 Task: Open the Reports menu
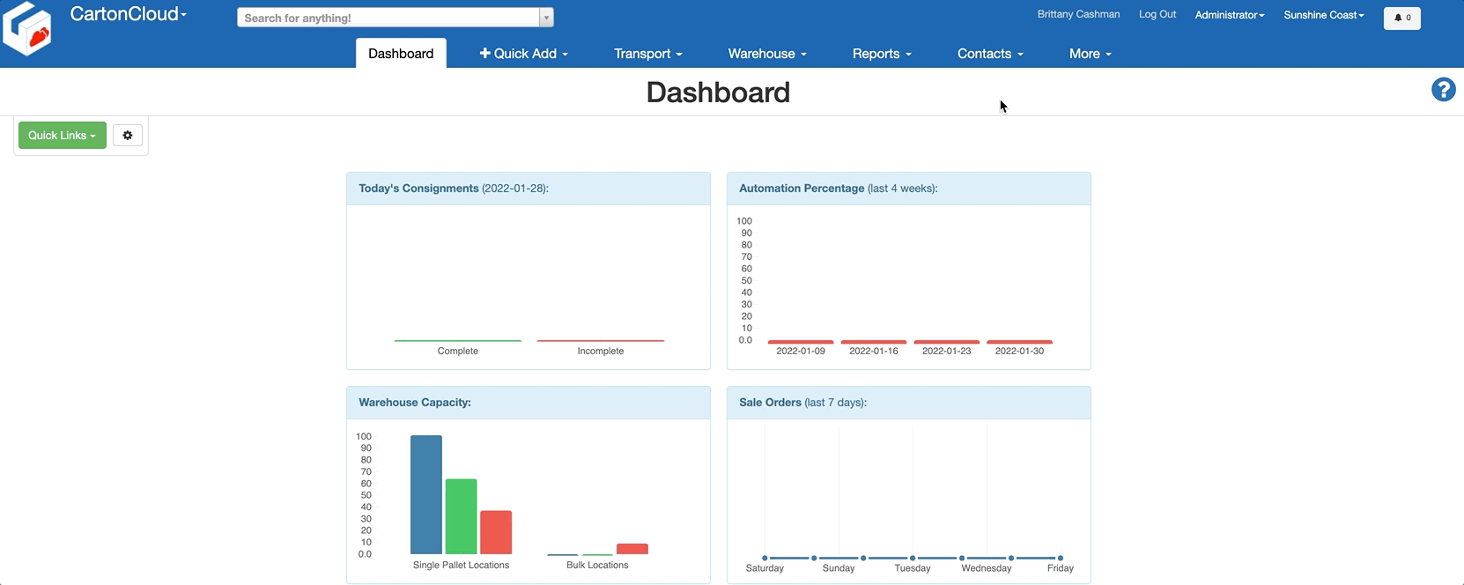point(881,54)
